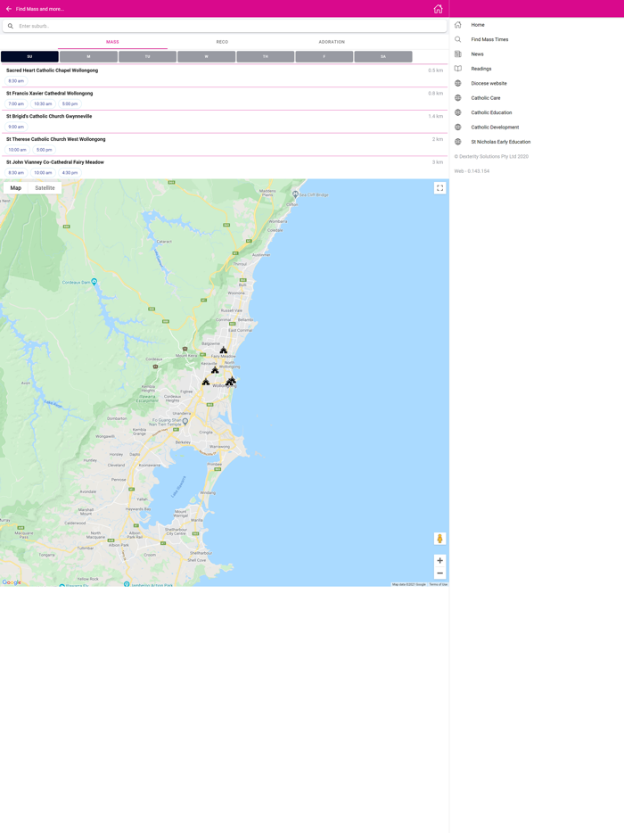This screenshot has width=624, height=833.
Task: Click the Street View pegman icon
Action: tap(439, 539)
